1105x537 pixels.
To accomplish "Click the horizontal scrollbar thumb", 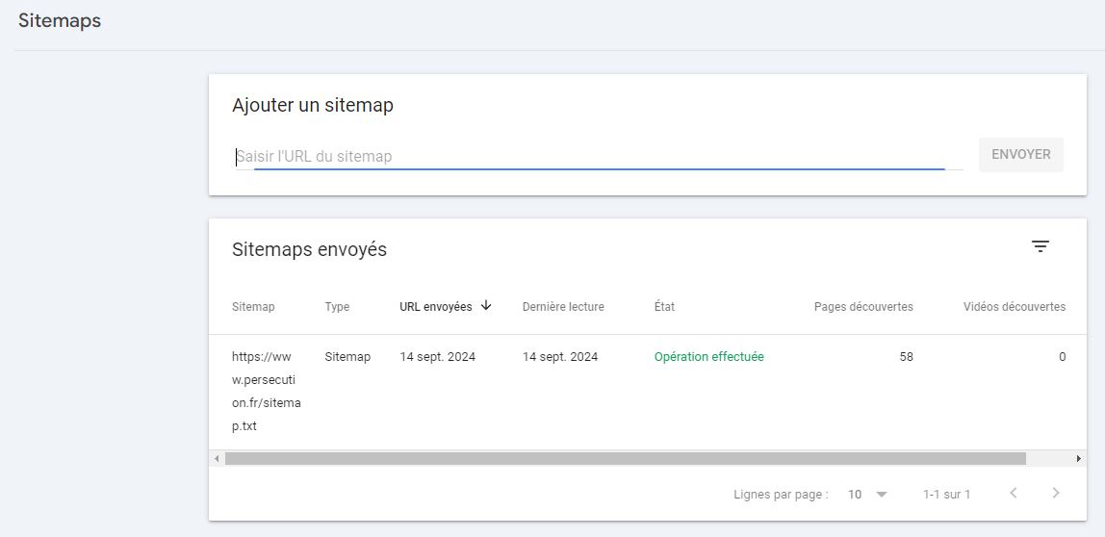I will [626, 459].
